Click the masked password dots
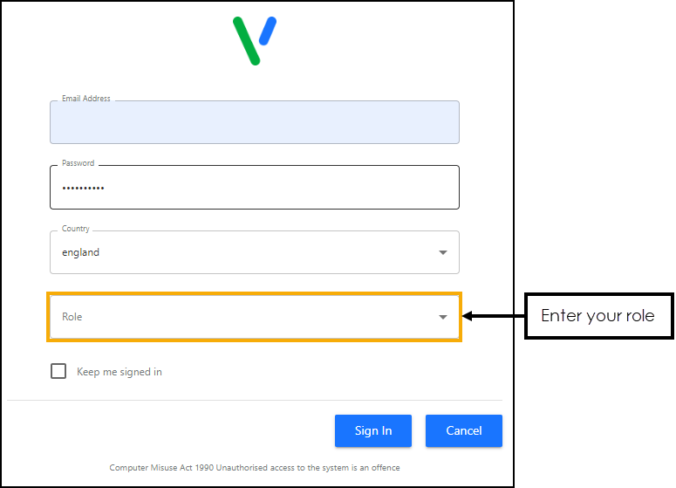Image resolution: width=676 pixels, height=488 pixels. pyautogui.click(x=83, y=188)
